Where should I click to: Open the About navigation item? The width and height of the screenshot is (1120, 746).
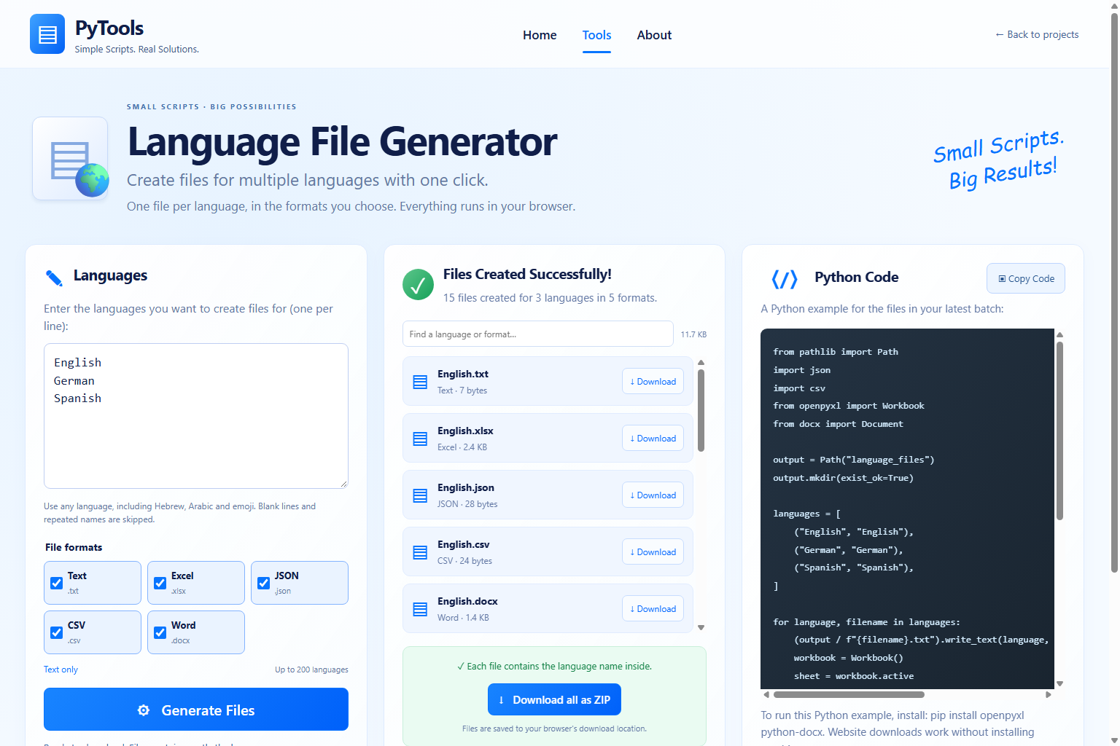click(654, 35)
